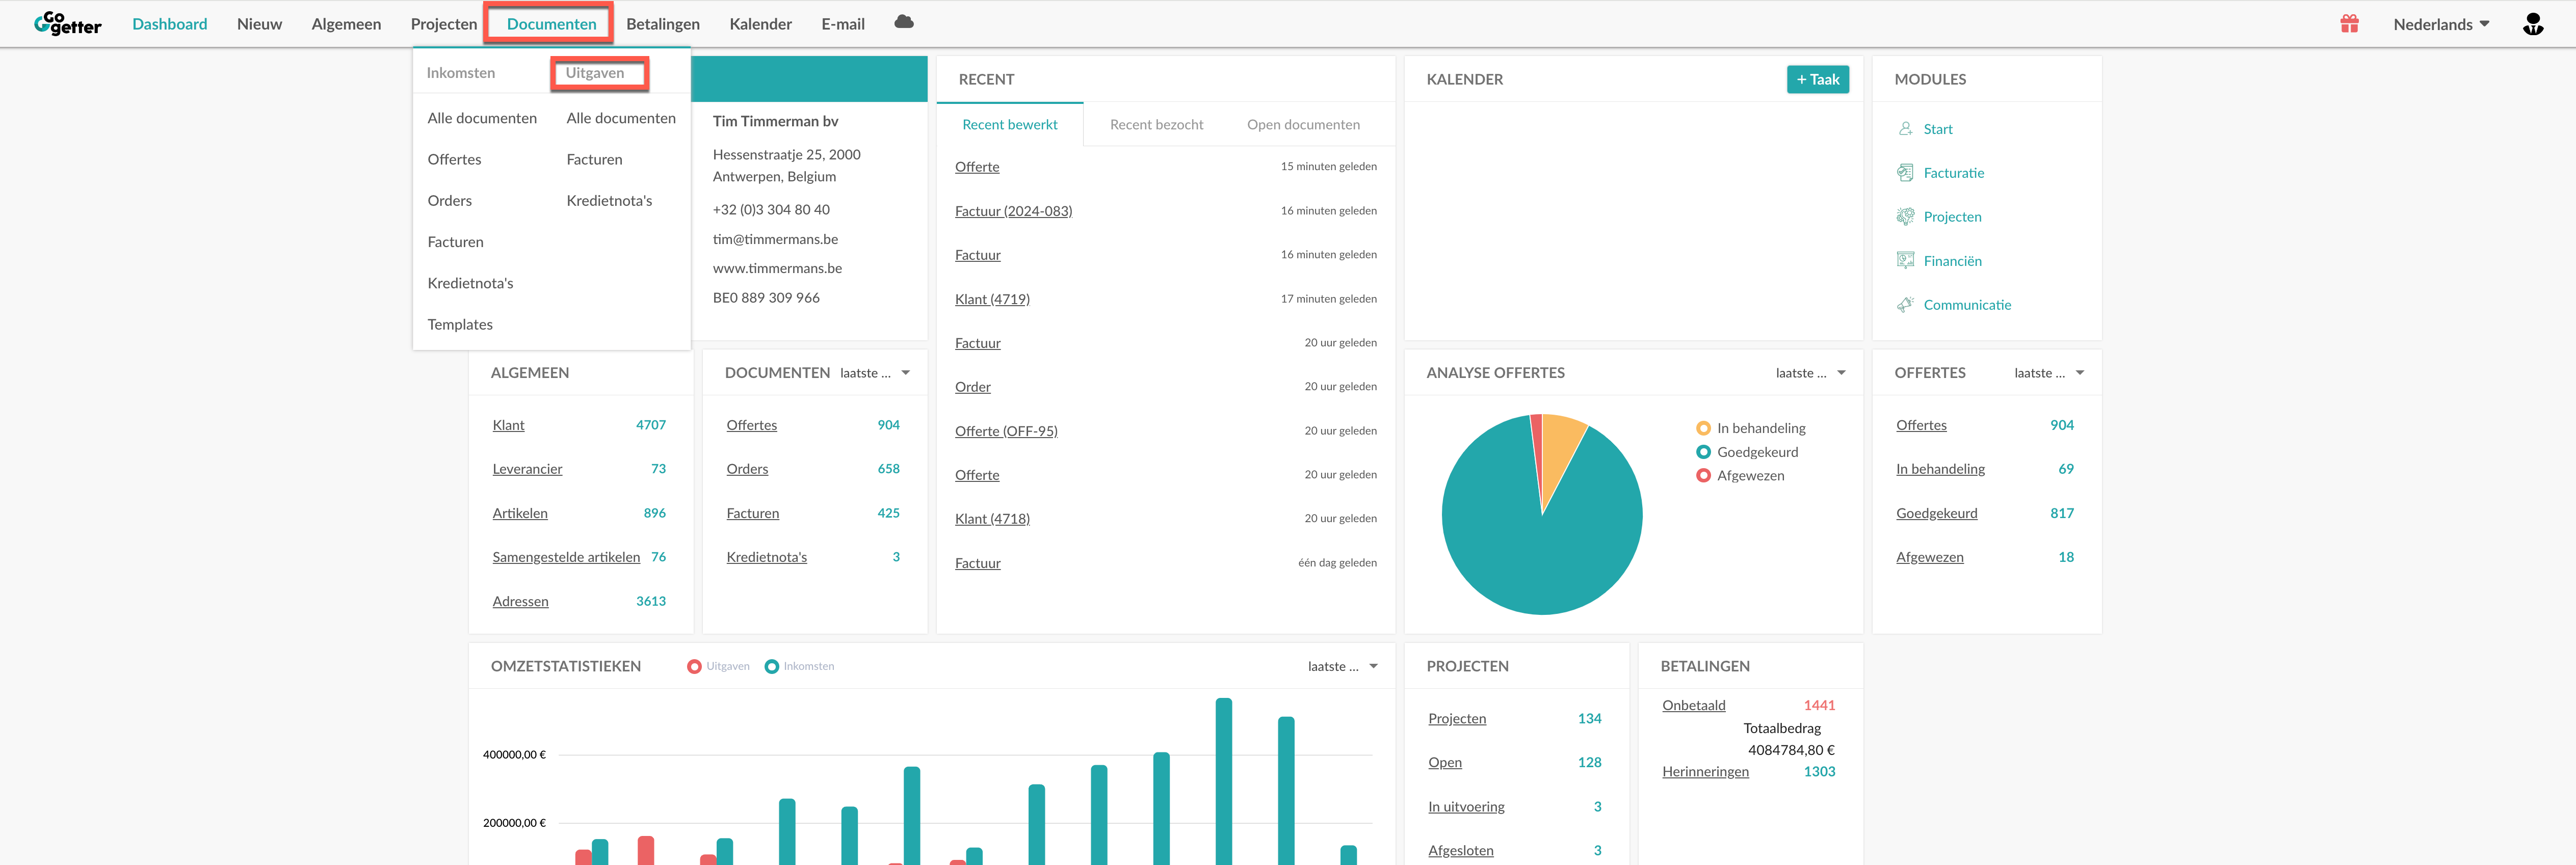Open Afgesloten link in Projecten panel

click(1460, 851)
